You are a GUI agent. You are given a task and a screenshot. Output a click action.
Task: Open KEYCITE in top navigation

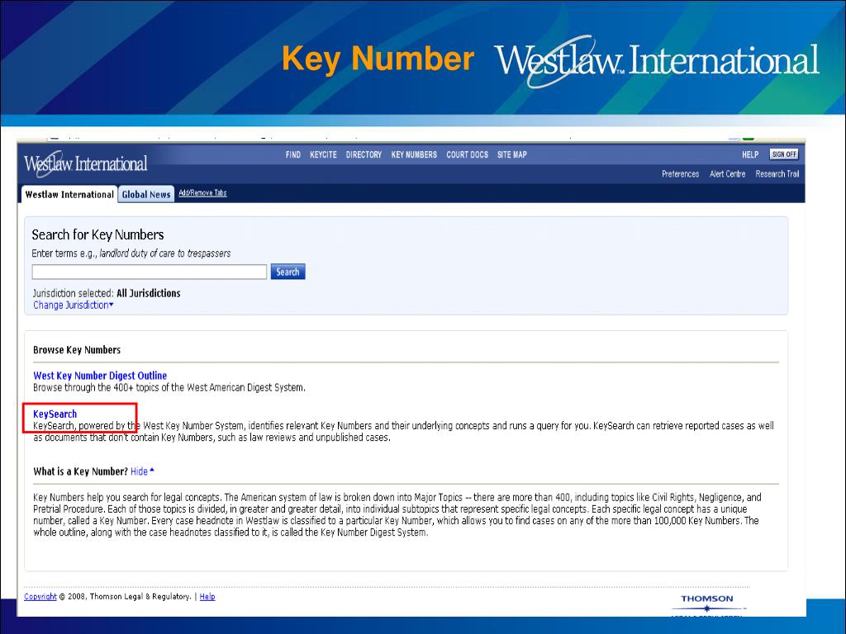323,154
